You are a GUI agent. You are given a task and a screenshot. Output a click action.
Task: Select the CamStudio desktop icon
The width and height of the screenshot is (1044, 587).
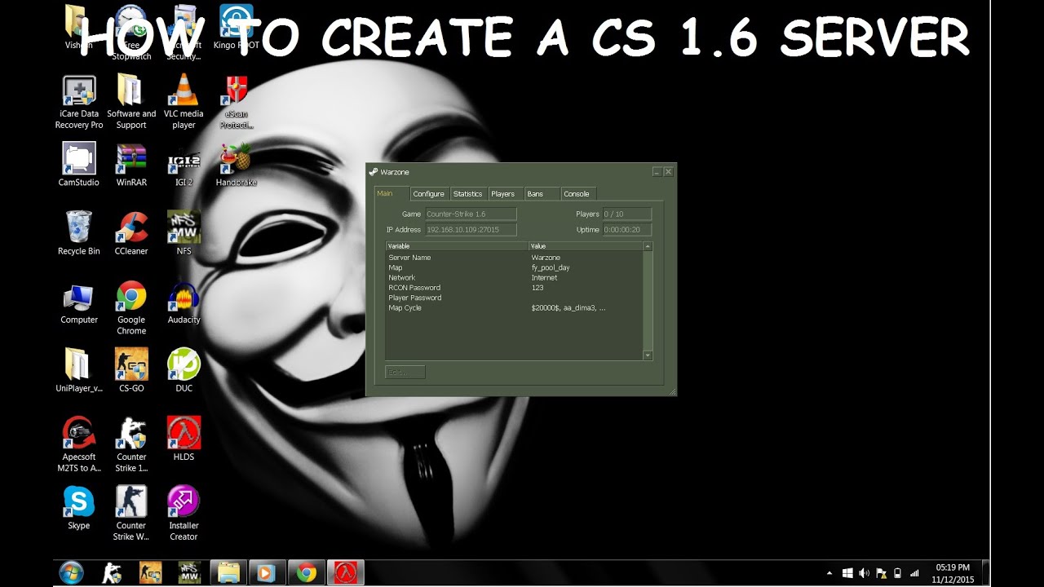point(79,165)
